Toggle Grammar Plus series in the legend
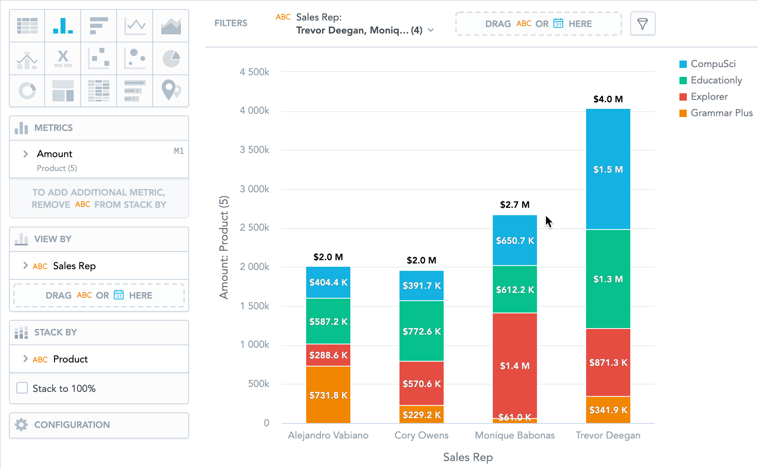This screenshot has height=468, width=758. (716, 113)
